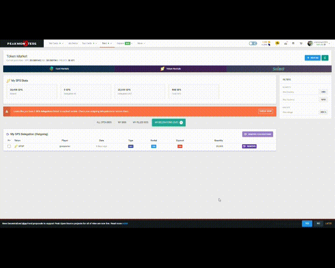Click the PeakMonsters logo
335x268 pixels.
[22, 43]
